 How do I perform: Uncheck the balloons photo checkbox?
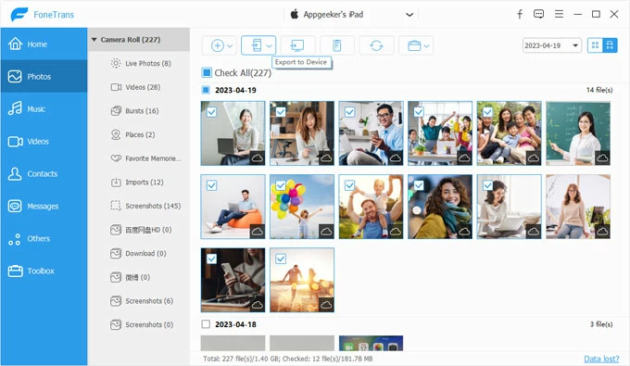281,185
